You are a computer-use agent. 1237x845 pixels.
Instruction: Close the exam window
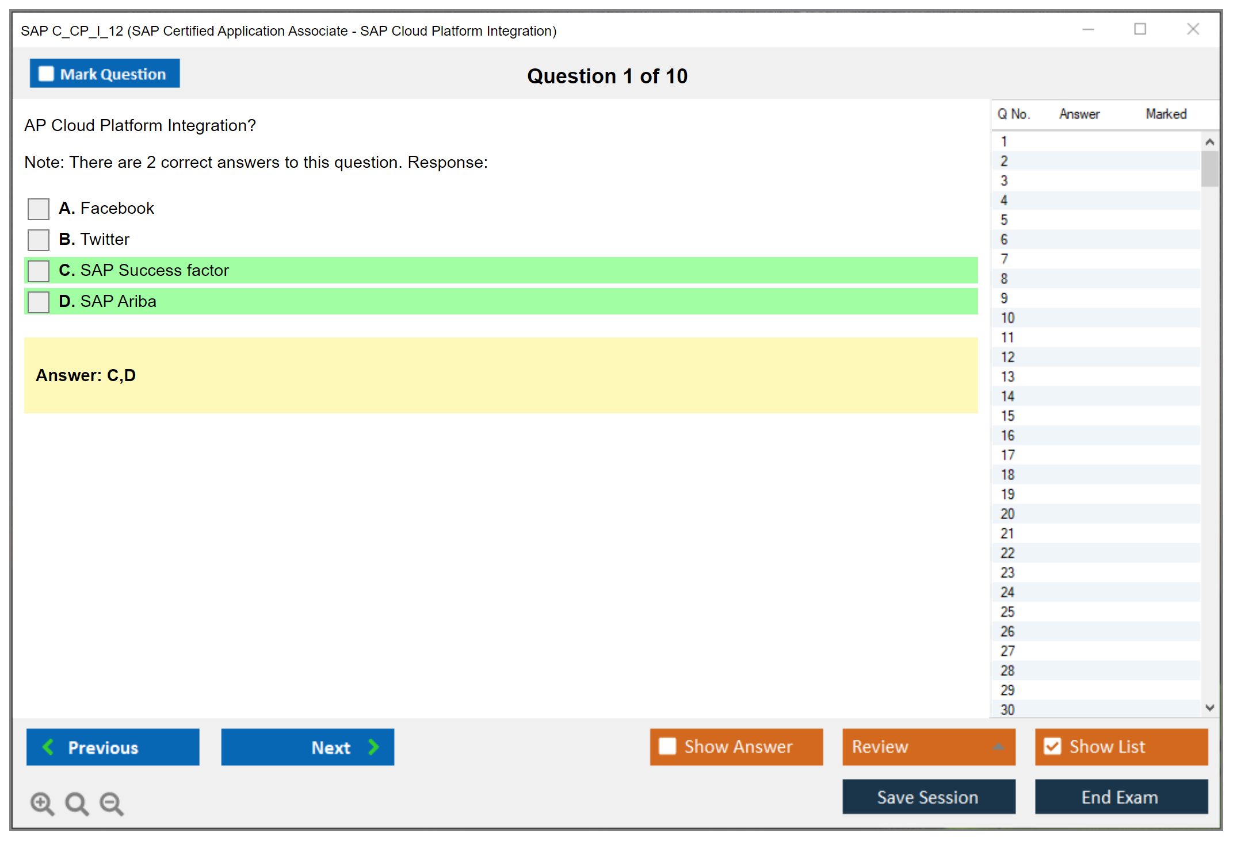[1193, 29]
